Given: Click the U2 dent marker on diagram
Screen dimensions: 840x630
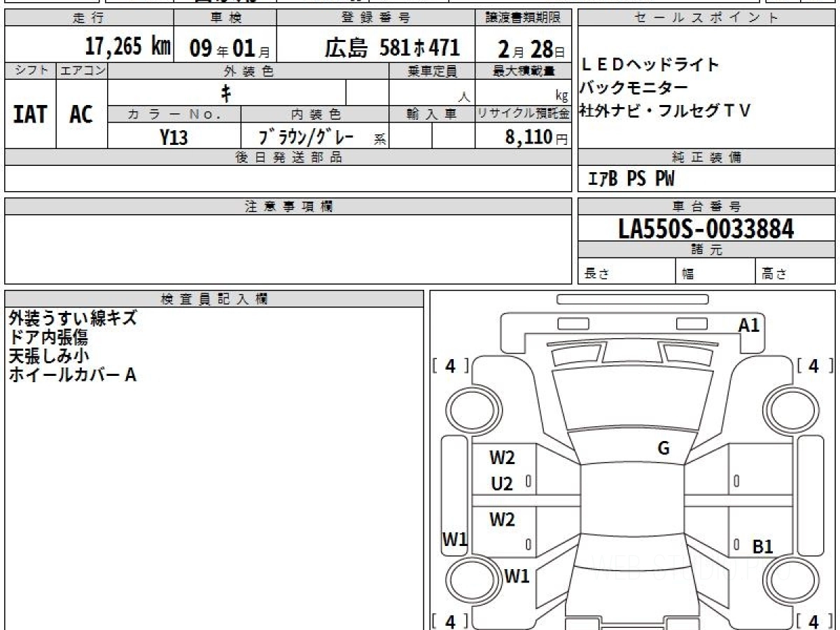Looking at the screenshot, I should click(501, 484).
